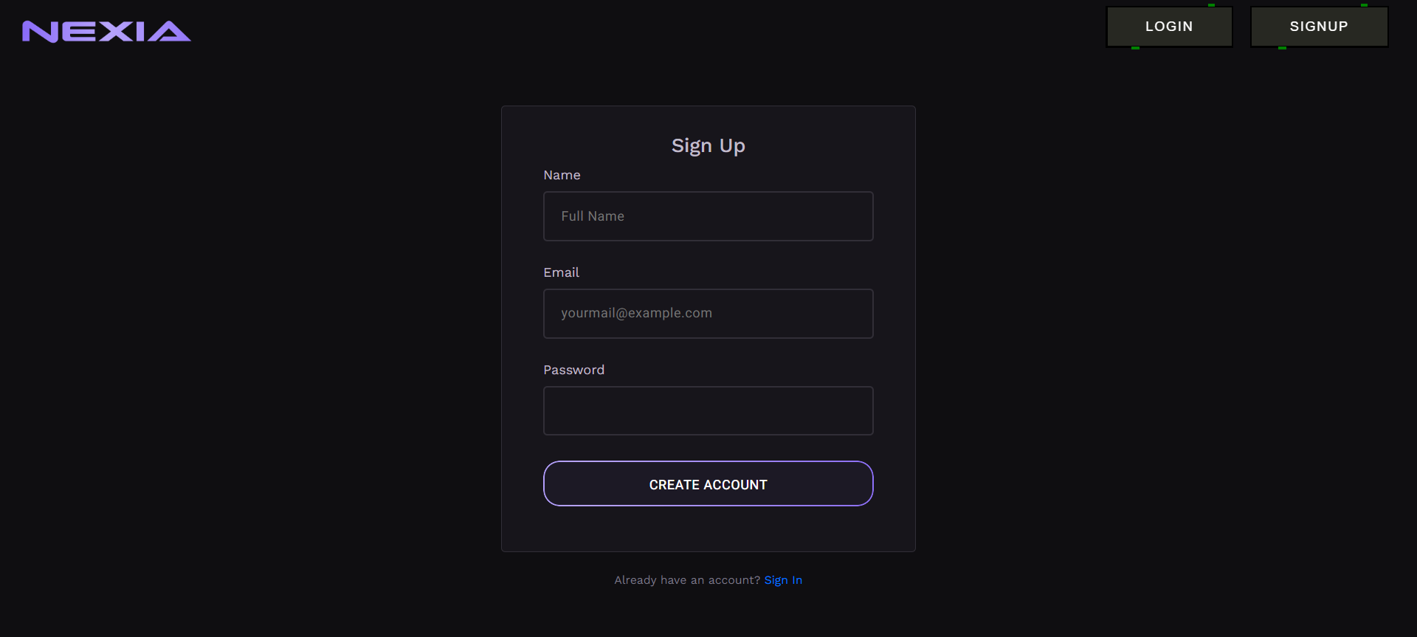This screenshot has height=637, width=1417.
Task: Open the LOGIN page from header
Action: (1169, 27)
